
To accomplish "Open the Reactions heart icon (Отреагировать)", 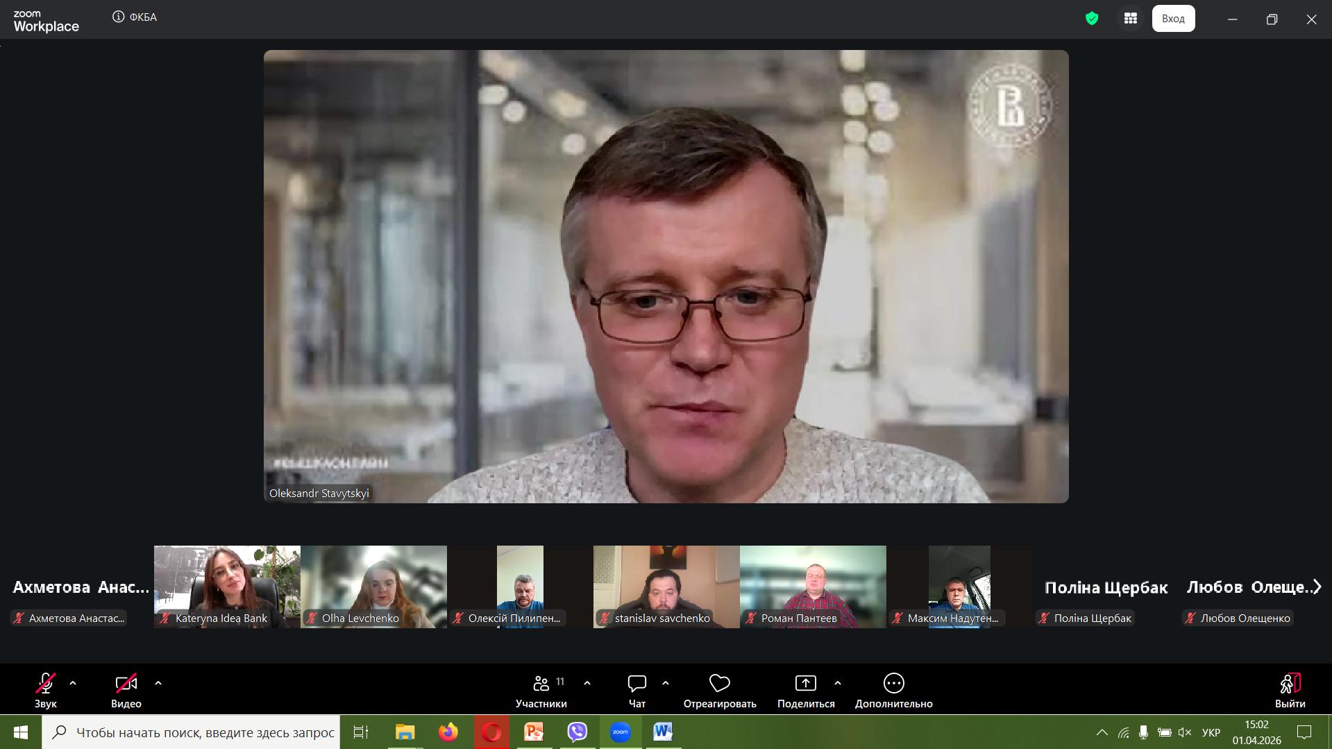I will coord(719,684).
